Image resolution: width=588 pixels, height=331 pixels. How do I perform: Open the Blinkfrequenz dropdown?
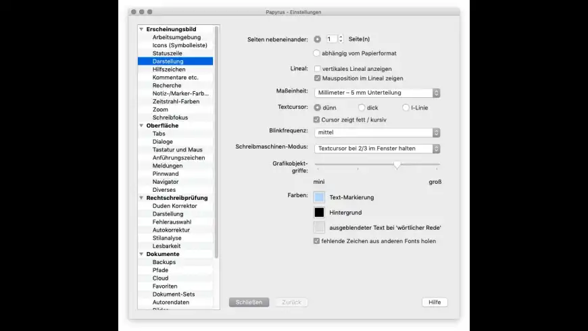[x=377, y=132]
